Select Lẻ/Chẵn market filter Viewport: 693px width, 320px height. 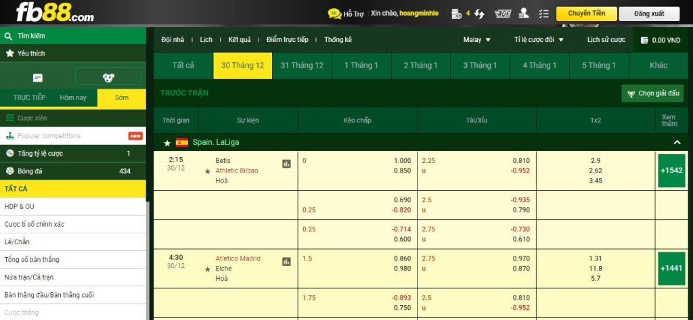click(x=73, y=242)
